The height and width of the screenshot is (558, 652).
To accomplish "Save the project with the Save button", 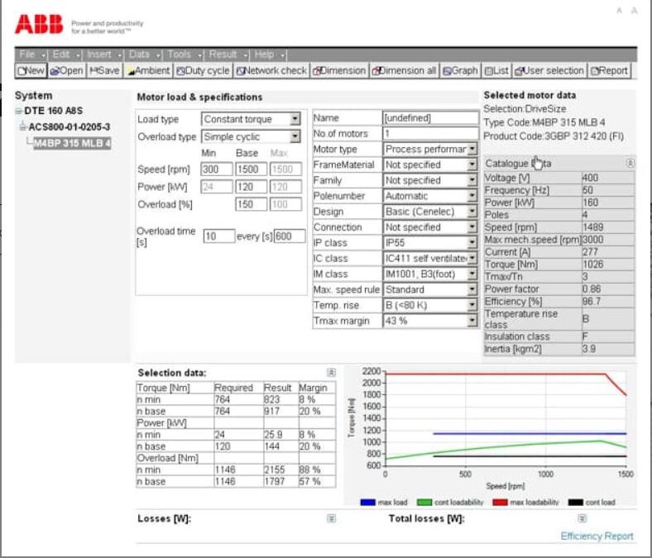I will click(x=104, y=70).
